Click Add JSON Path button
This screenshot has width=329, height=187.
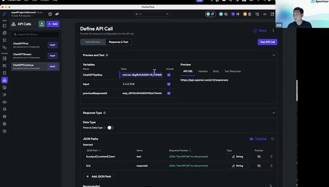point(99,176)
